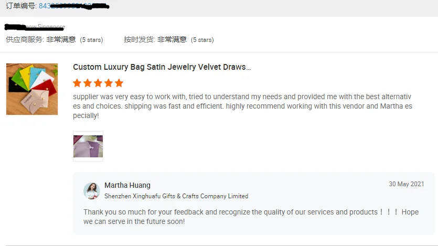
Task: Click the colorful pouches product thumbnail
Action: (x=32, y=89)
